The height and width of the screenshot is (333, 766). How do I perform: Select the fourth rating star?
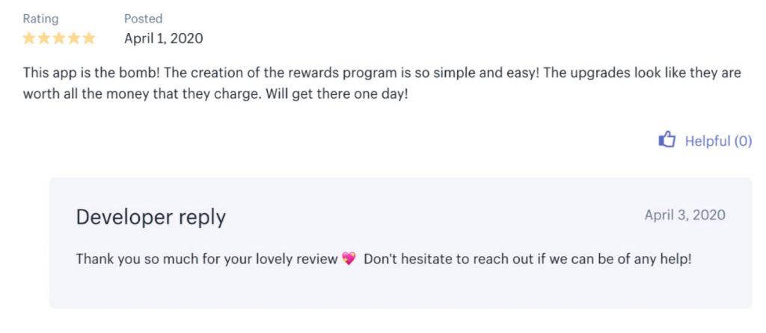74,38
